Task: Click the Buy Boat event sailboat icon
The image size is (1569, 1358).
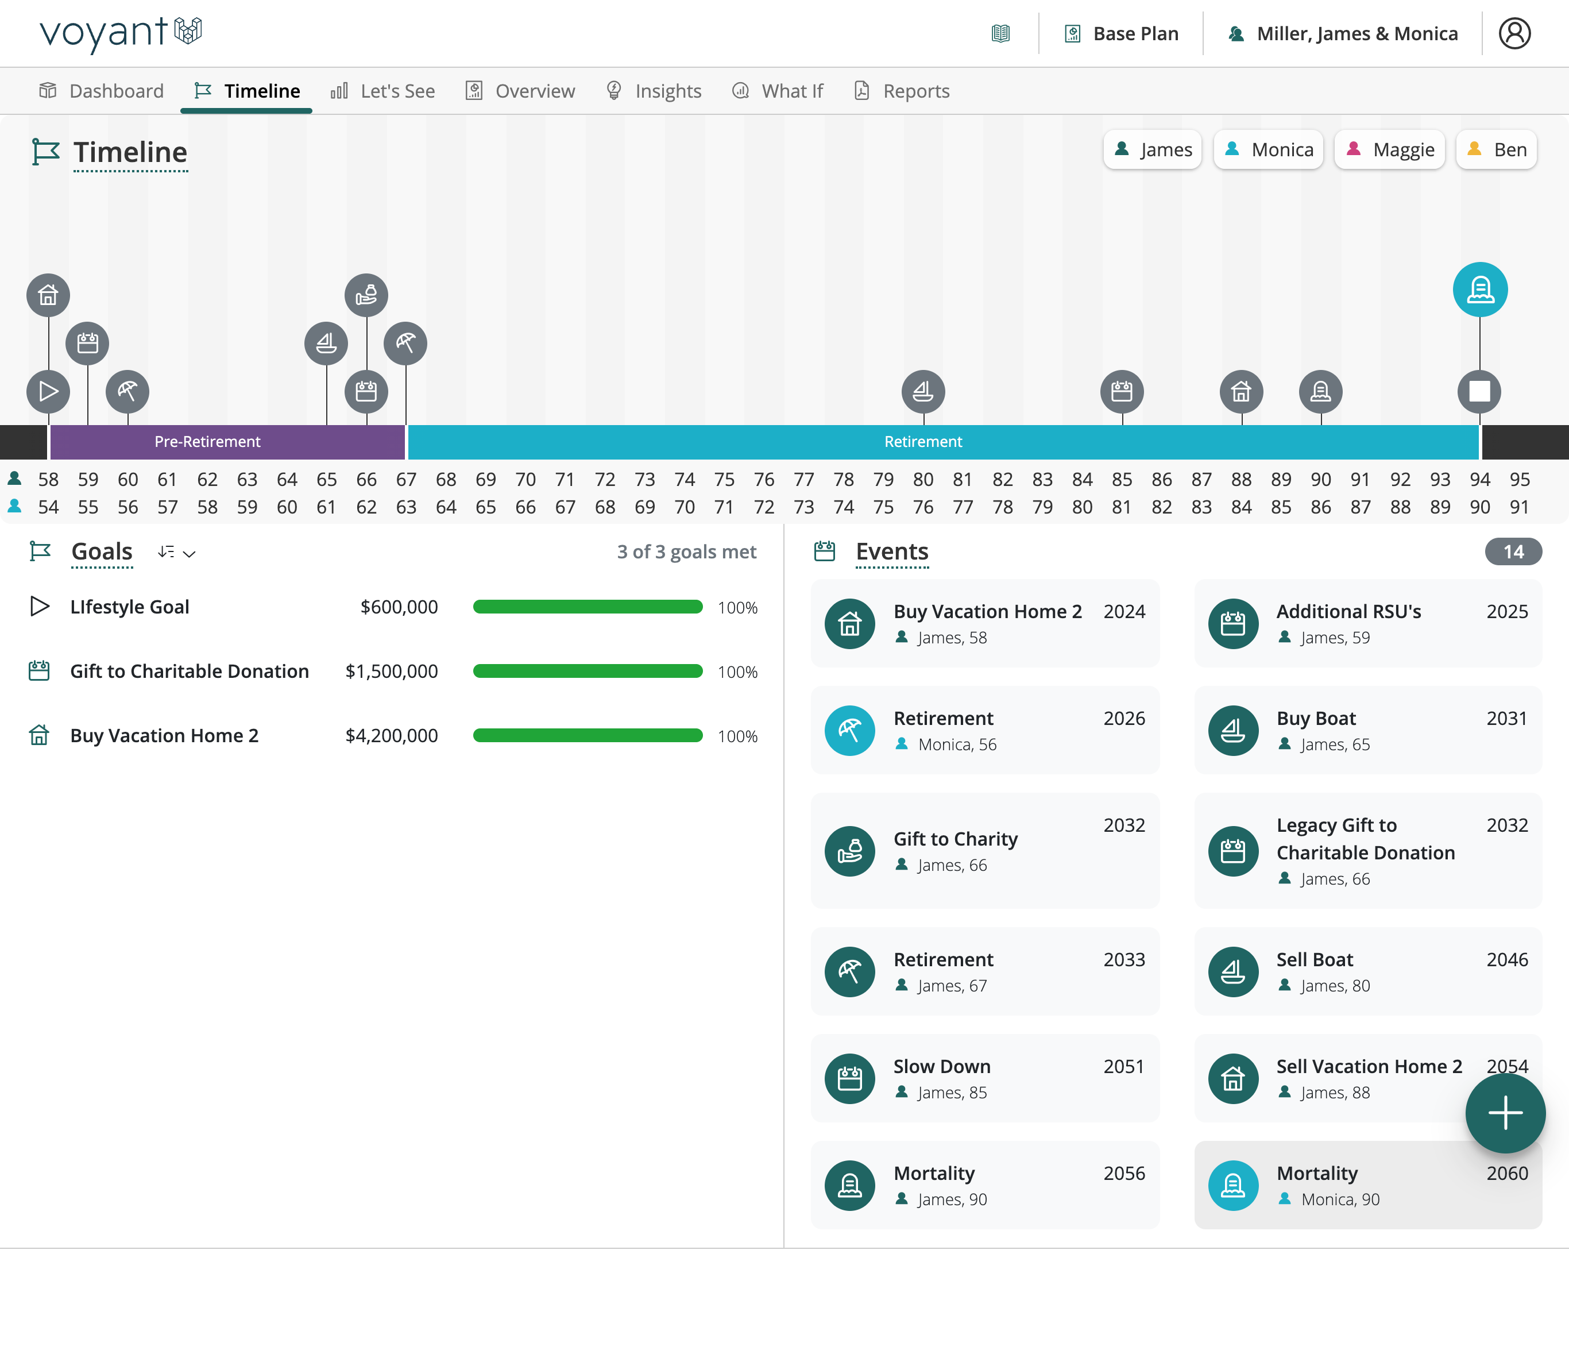Action: click(x=1232, y=731)
